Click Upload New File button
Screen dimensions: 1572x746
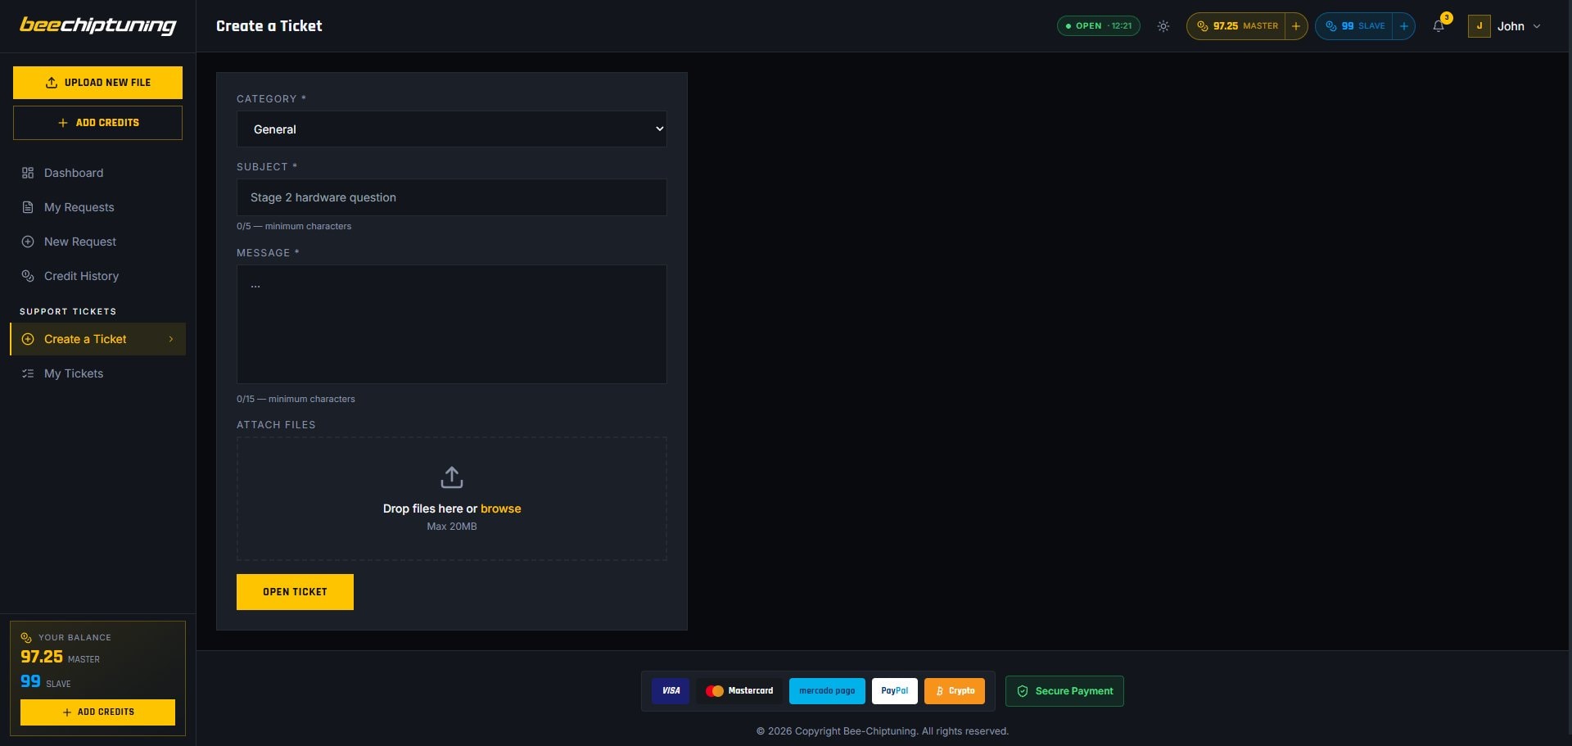97,83
